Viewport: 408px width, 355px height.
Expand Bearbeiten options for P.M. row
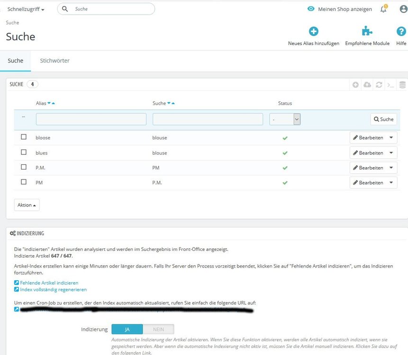391,168
